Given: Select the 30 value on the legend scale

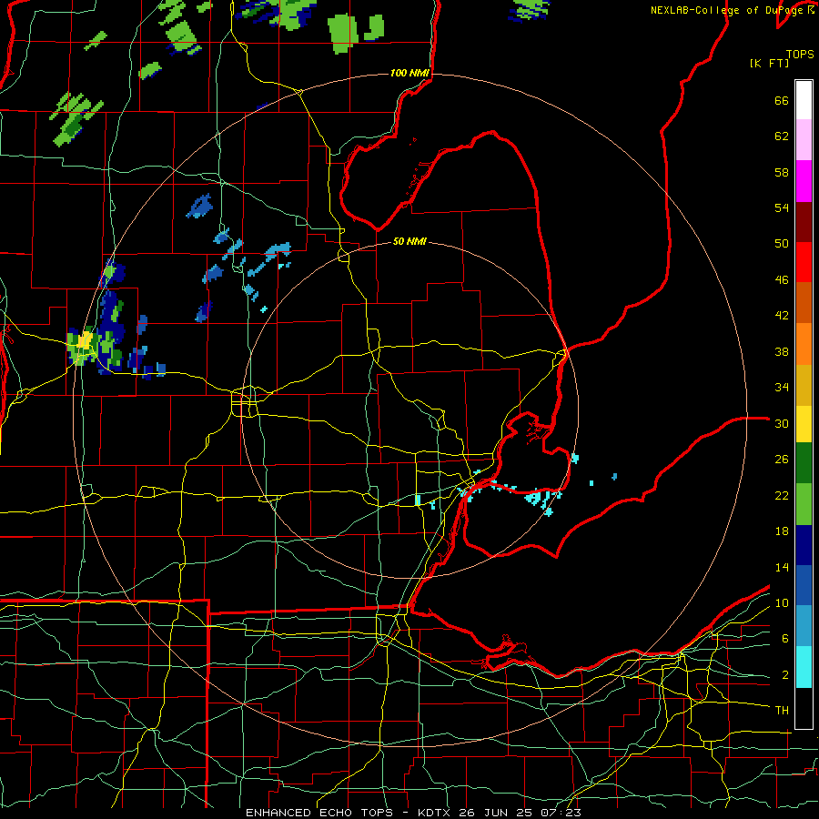Looking at the screenshot, I should 782,423.
